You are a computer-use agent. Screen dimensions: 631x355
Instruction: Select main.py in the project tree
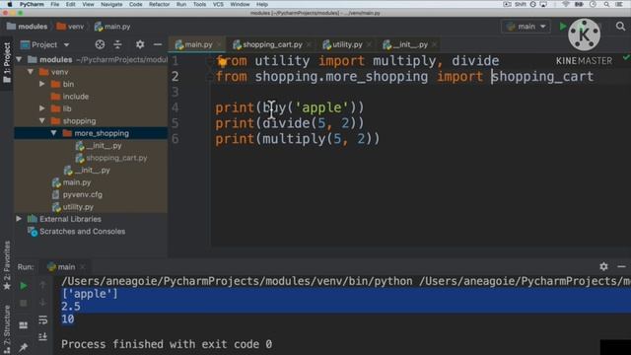pos(77,182)
